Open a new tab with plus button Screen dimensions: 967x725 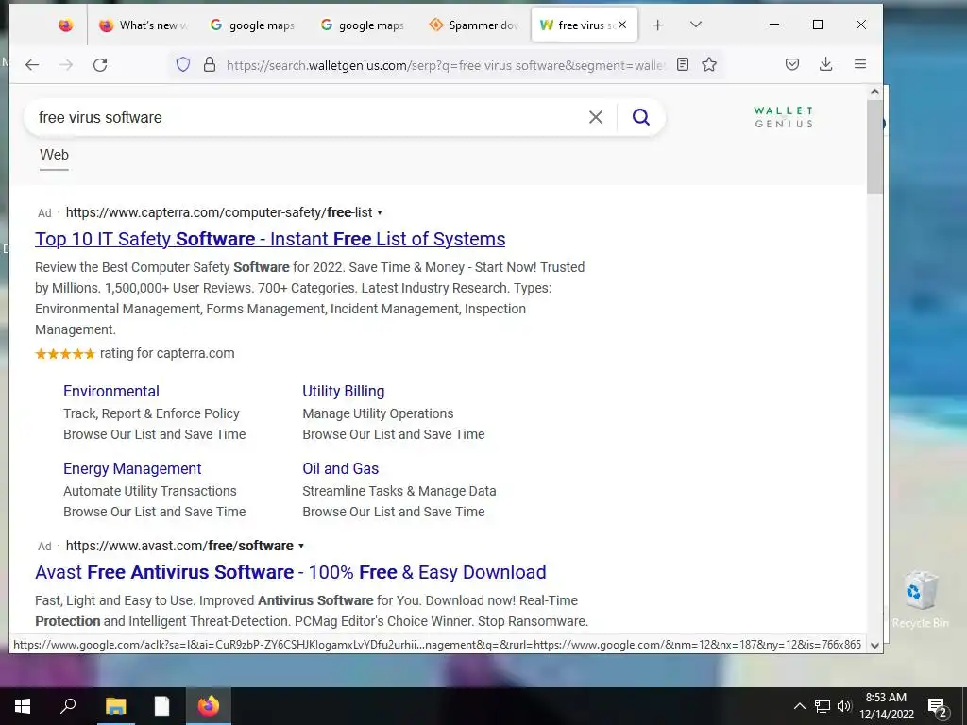(x=658, y=25)
